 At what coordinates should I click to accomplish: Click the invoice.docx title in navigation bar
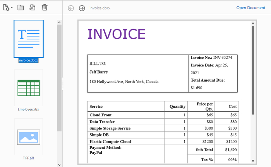(99, 8)
